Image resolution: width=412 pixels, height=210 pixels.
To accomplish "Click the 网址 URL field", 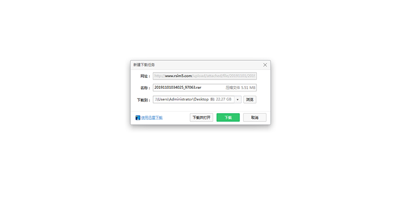I will tap(204, 76).
